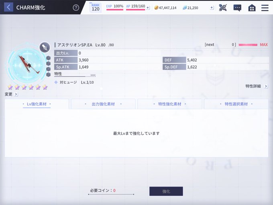Select the first hexagon slot beside the CHARM
This screenshot has height=205, width=273.
pos(49,58)
